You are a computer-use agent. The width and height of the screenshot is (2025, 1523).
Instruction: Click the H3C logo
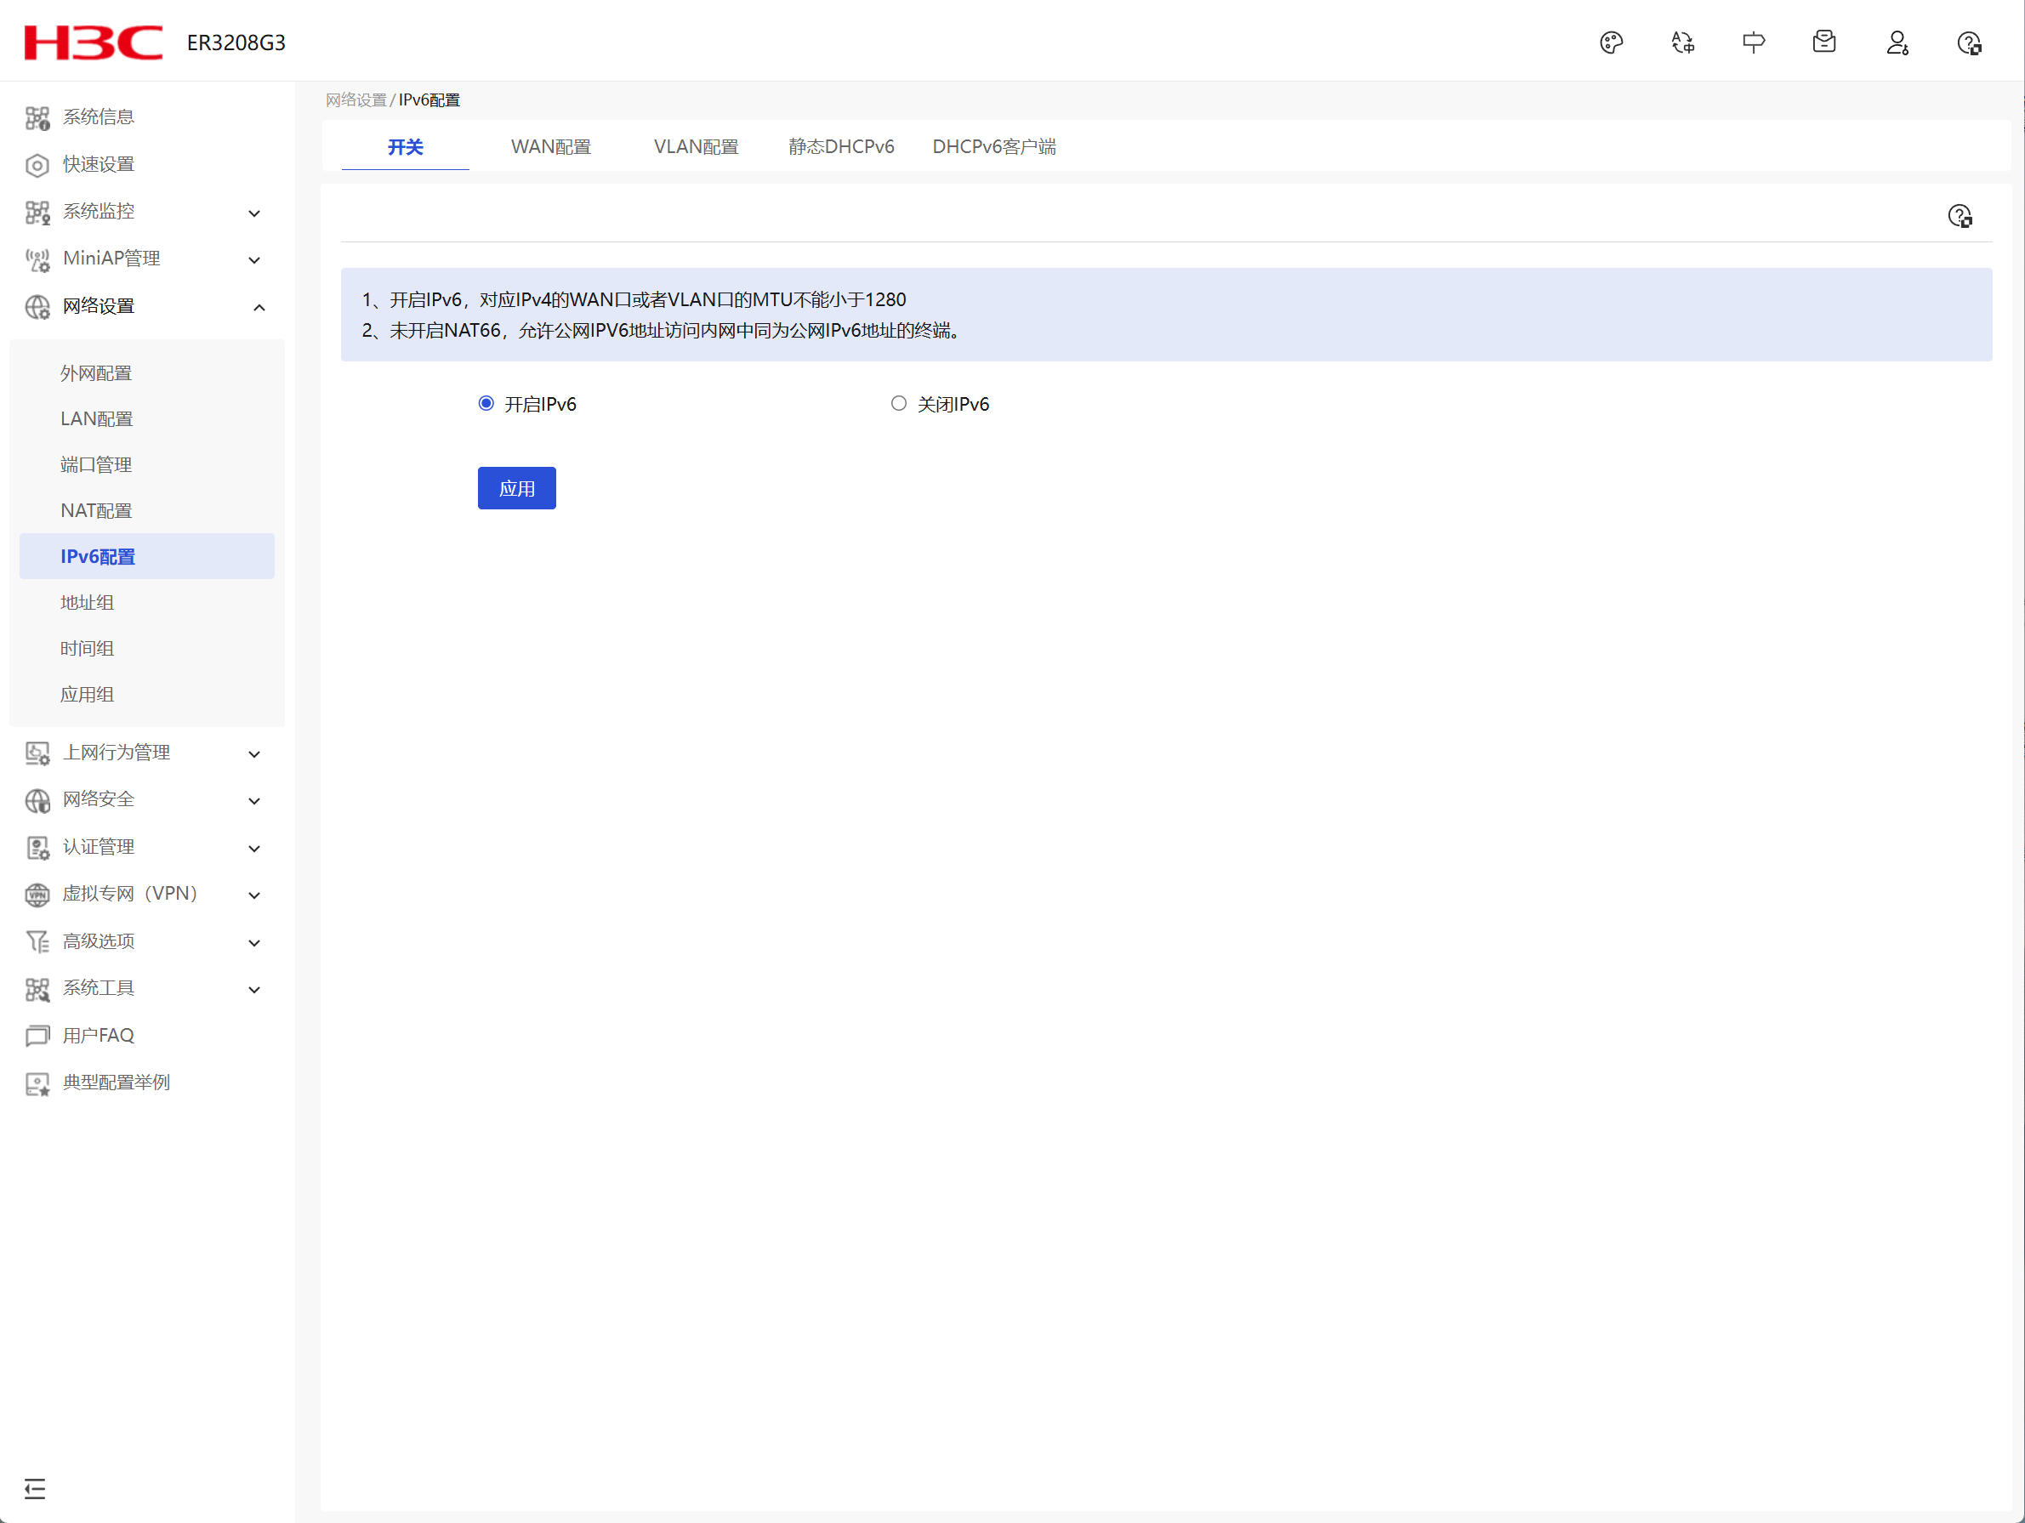coord(94,43)
